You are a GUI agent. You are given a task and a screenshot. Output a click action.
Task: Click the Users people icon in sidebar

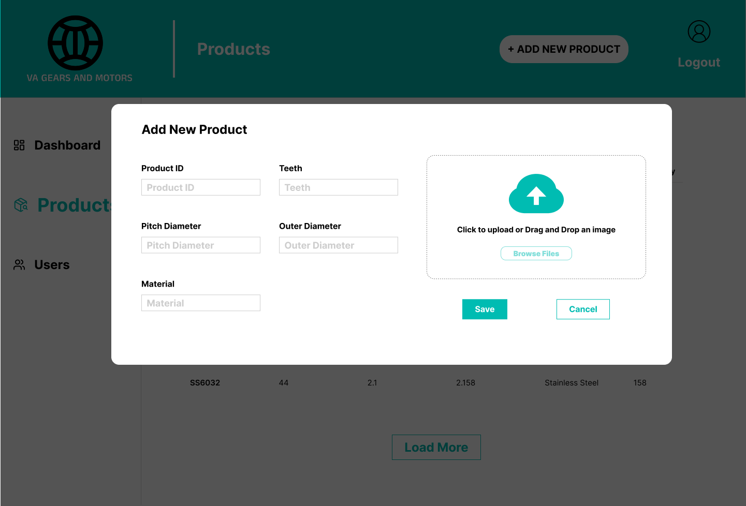tap(19, 265)
